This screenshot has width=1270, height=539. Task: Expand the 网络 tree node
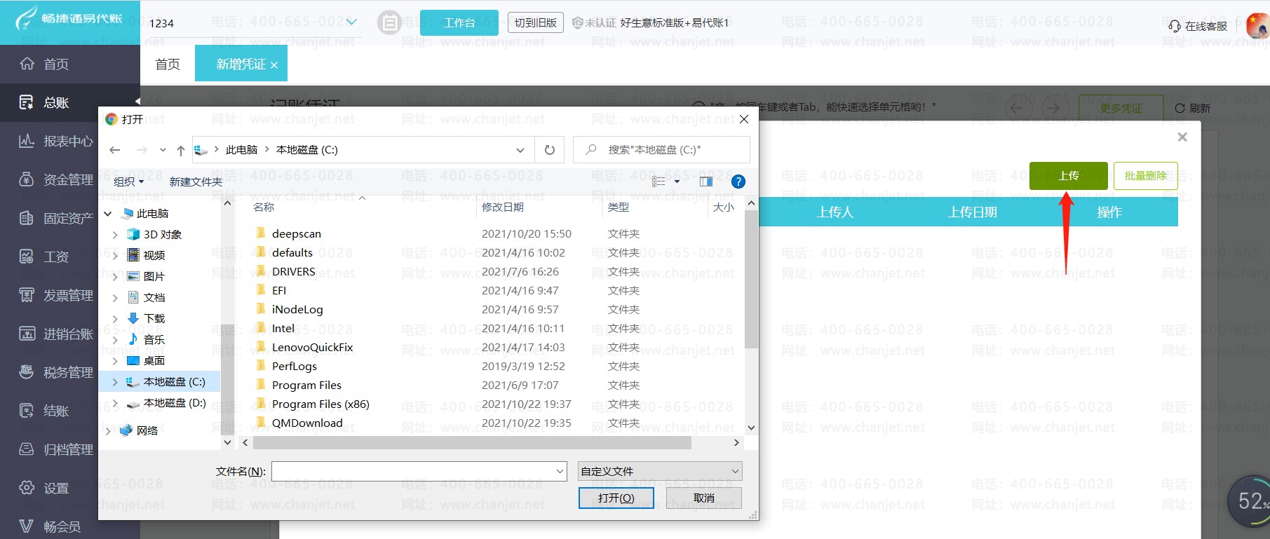(108, 431)
